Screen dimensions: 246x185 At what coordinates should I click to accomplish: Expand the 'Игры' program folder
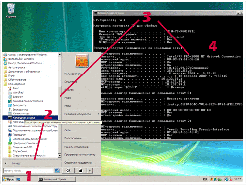point(9,76)
